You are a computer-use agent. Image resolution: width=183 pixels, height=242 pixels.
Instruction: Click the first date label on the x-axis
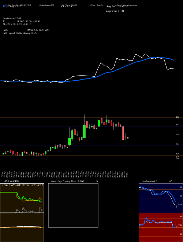(x=3, y=175)
